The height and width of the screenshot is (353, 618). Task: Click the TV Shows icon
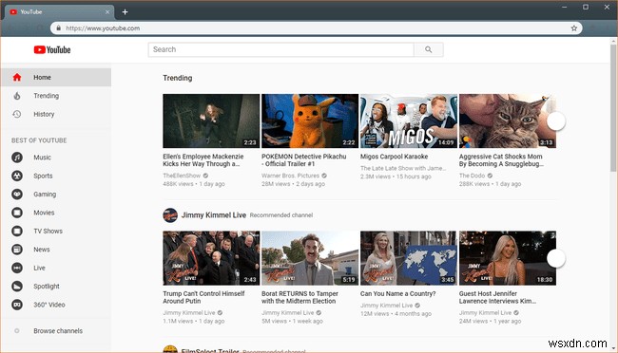[x=17, y=231]
